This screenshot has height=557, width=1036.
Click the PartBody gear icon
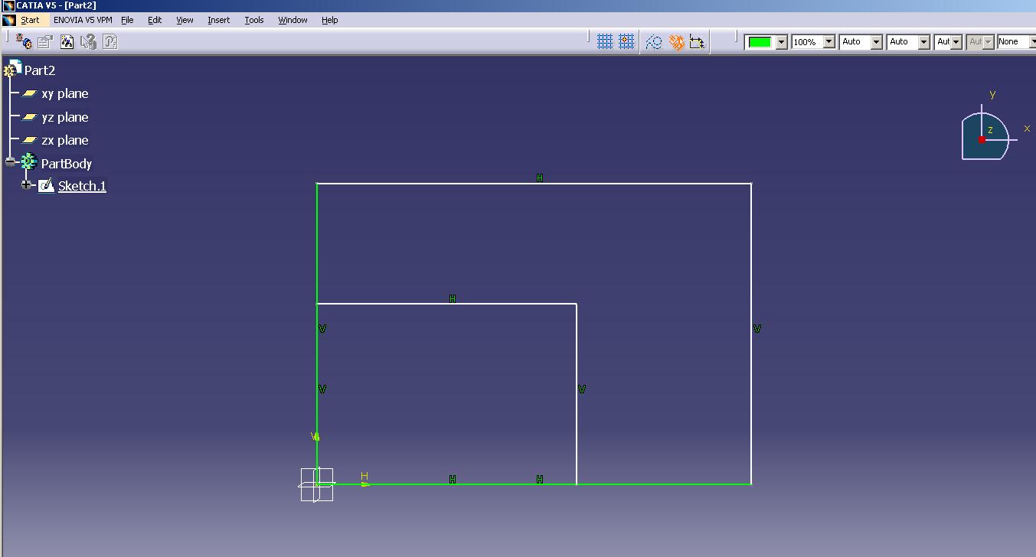pos(28,161)
